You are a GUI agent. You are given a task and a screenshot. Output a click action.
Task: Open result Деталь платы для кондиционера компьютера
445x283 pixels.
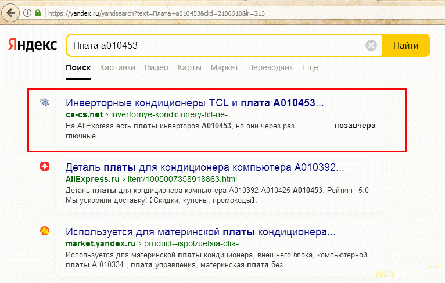[x=204, y=167]
